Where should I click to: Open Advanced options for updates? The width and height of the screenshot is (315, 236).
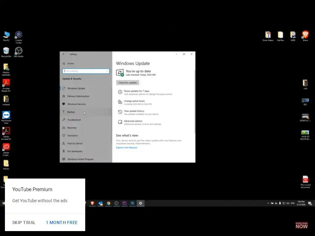coord(140,122)
